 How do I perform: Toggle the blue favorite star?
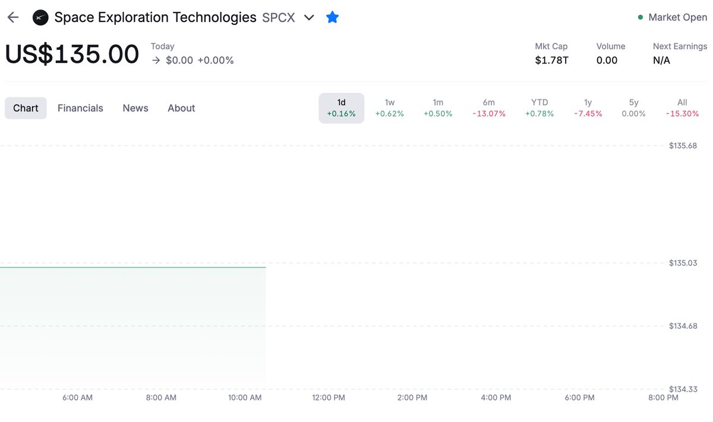pyautogui.click(x=333, y=17)
